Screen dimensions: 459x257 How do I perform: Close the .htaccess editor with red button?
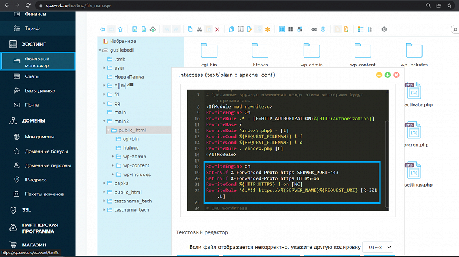(x=397, y=75)
